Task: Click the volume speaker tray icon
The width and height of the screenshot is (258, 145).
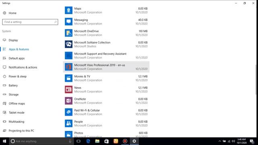Action: 233,141
